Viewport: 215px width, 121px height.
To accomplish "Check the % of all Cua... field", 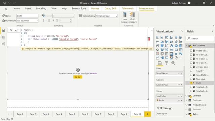I will tap(191, 54).
